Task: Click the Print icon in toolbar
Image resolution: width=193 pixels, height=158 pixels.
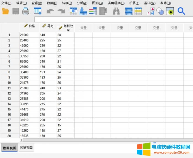Action: pyautogui.click(x=26, y=11)
